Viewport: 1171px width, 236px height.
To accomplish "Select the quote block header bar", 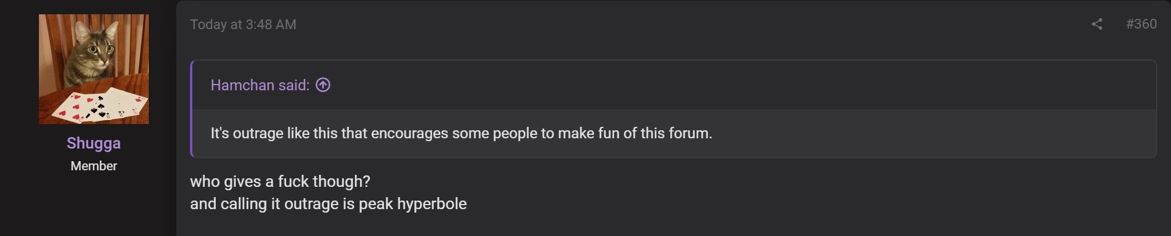I will tap(674, 85).
